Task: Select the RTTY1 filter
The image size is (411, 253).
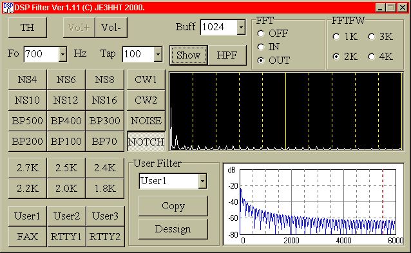Action: [x=66, y=237]
